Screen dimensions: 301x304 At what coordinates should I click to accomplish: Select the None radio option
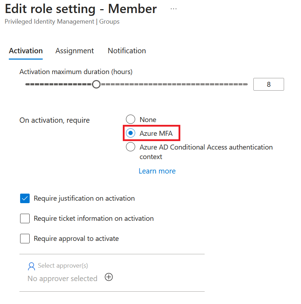[131, 120]
